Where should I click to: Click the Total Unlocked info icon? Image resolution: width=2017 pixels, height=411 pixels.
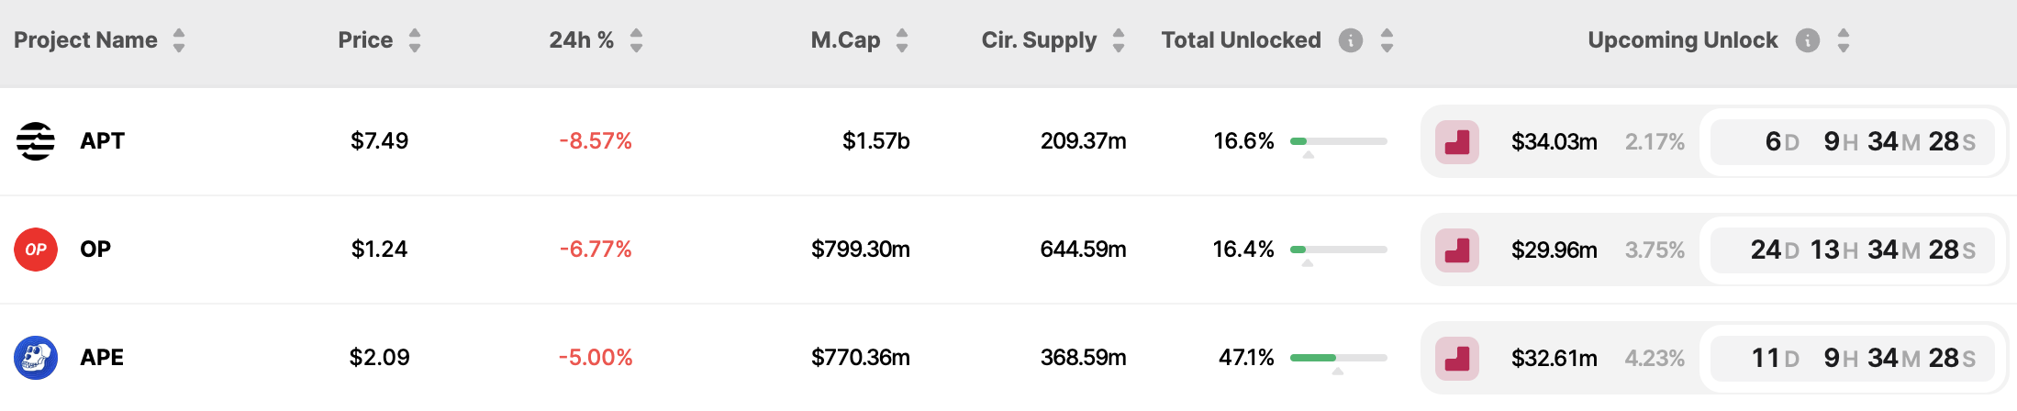click(1350, 40)
